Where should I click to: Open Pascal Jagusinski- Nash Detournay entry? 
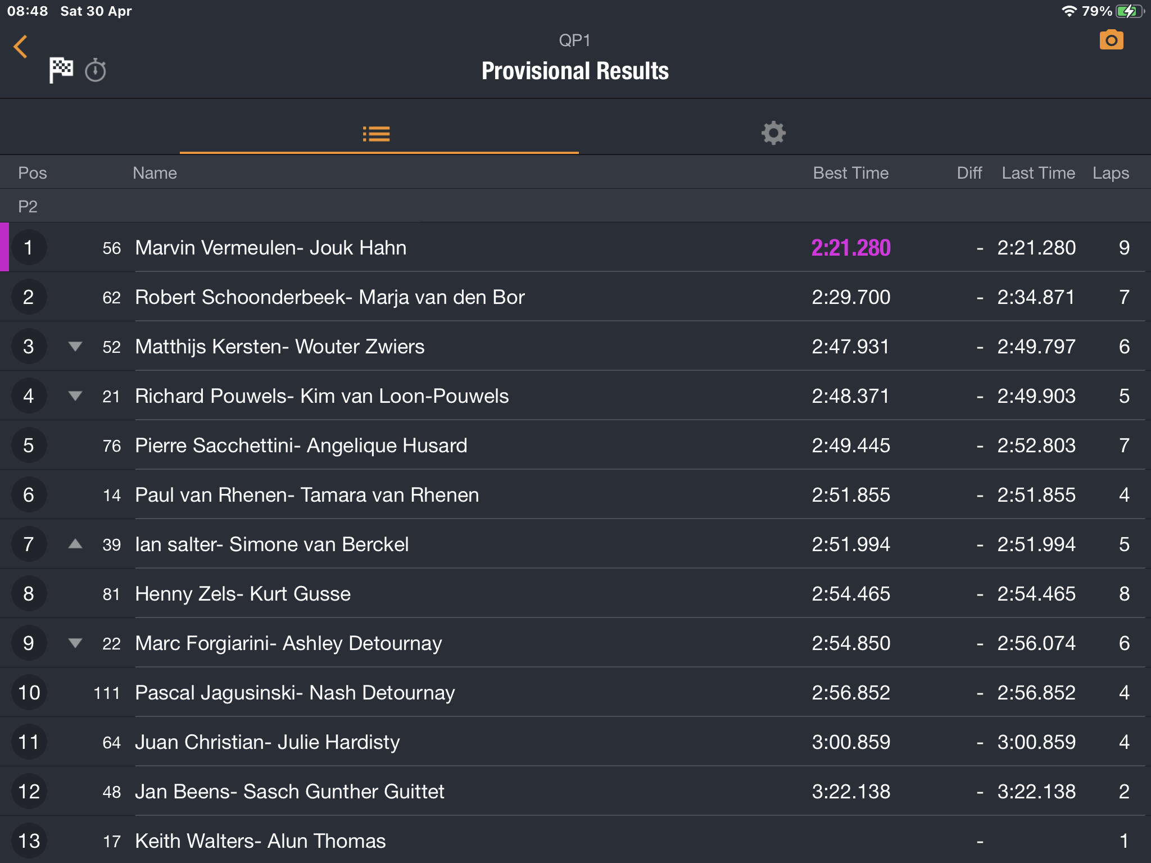coord(575,692)
